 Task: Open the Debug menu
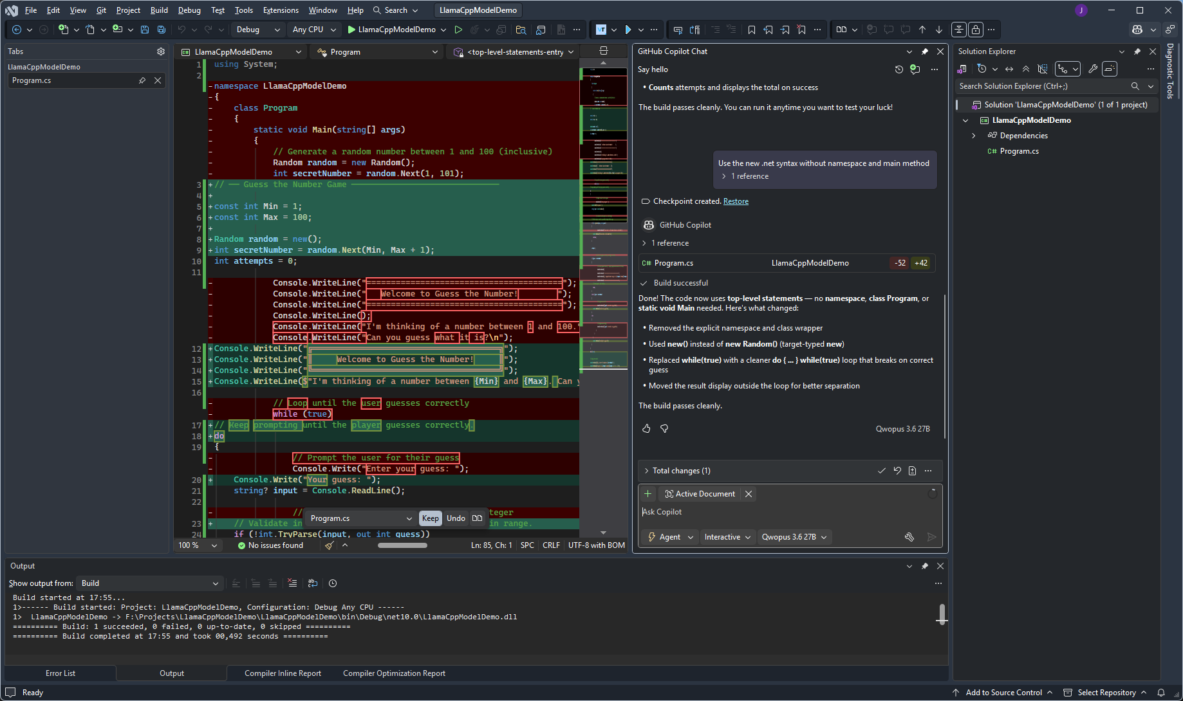coord(189,10)
